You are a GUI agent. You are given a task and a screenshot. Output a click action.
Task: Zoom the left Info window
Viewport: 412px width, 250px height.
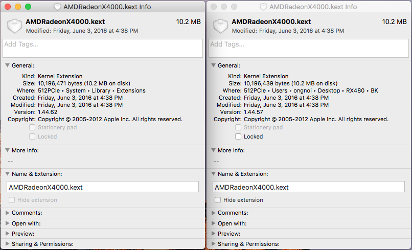tap(28, 7)
